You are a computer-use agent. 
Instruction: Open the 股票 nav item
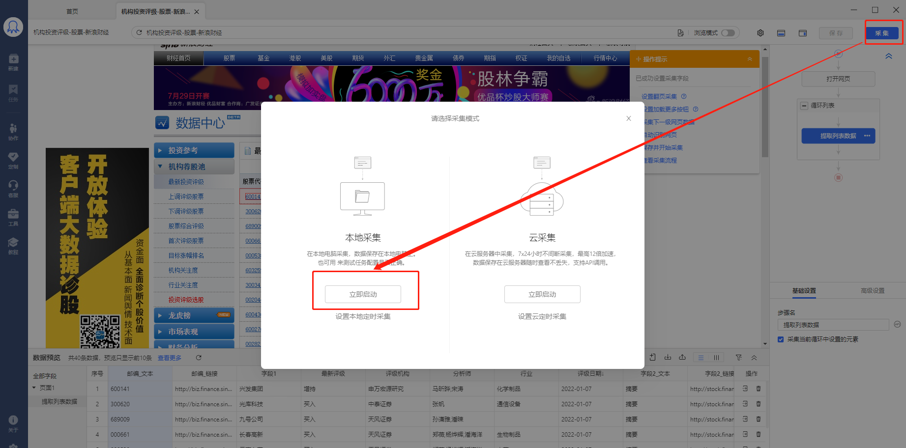[229, 58]
